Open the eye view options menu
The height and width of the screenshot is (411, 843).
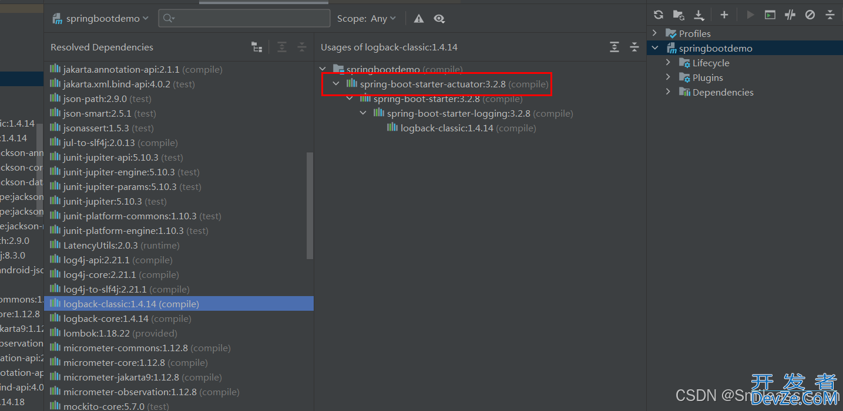point(439,19)
